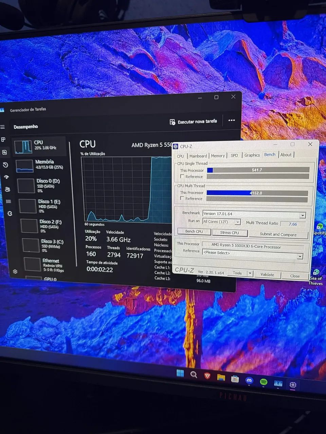The image size is (326, 434).
Task: Maximize the Task Manager window
Action: (x=216, y=97)
